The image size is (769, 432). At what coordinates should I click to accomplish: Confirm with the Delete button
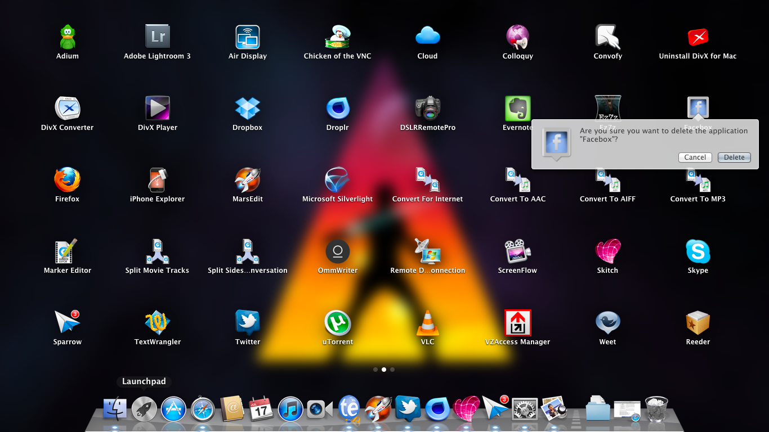[x=734, y=157]
